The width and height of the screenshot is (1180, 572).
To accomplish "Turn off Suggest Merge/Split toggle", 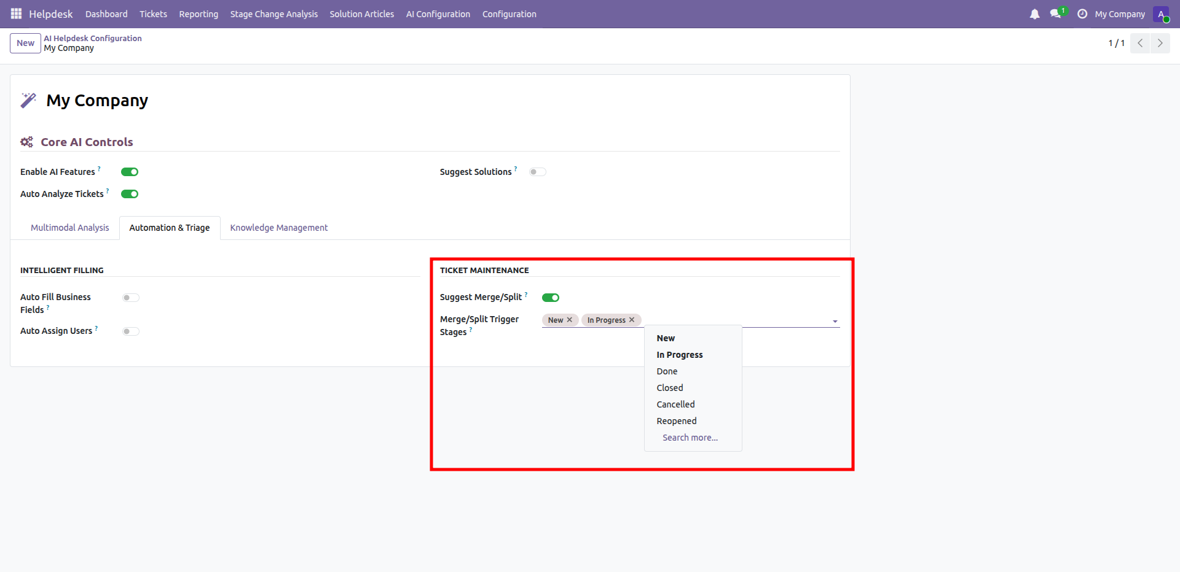I will [551, 298].
